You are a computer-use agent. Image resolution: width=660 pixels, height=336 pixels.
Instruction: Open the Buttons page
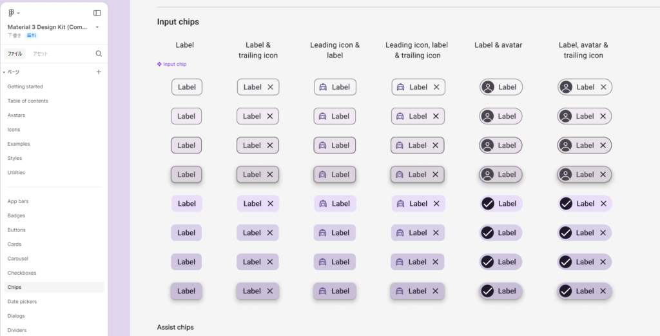[17, 230]
